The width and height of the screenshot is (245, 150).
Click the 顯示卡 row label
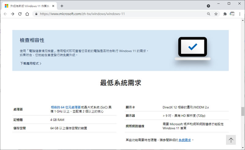pyautogui.click(x=130, y=107)
